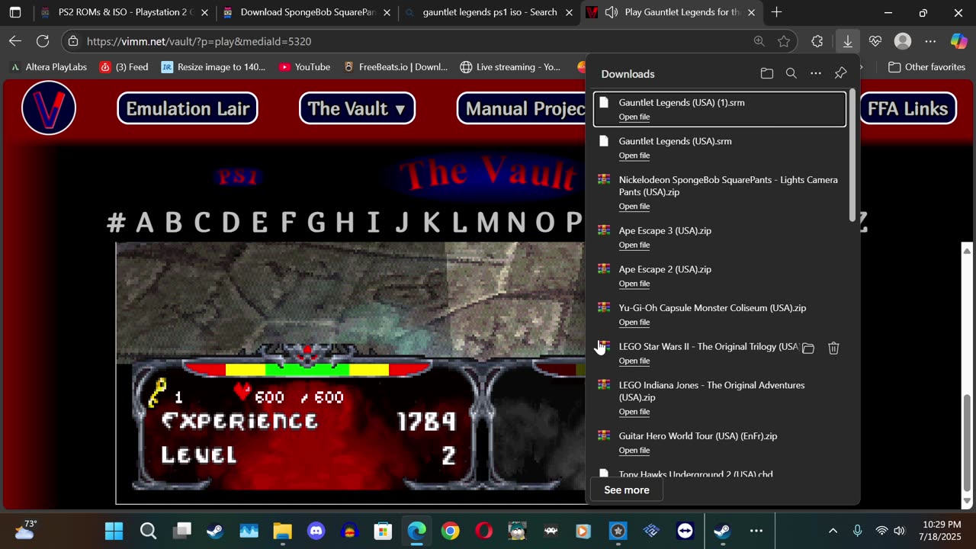This screenshot has width=976, height=549.
Task: Refresh the current page
Action: tap(43, 41)
